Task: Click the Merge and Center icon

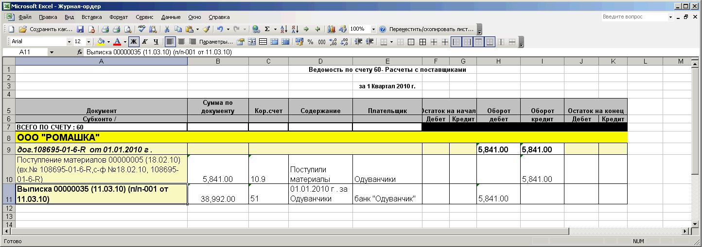Action: [252, 42]
